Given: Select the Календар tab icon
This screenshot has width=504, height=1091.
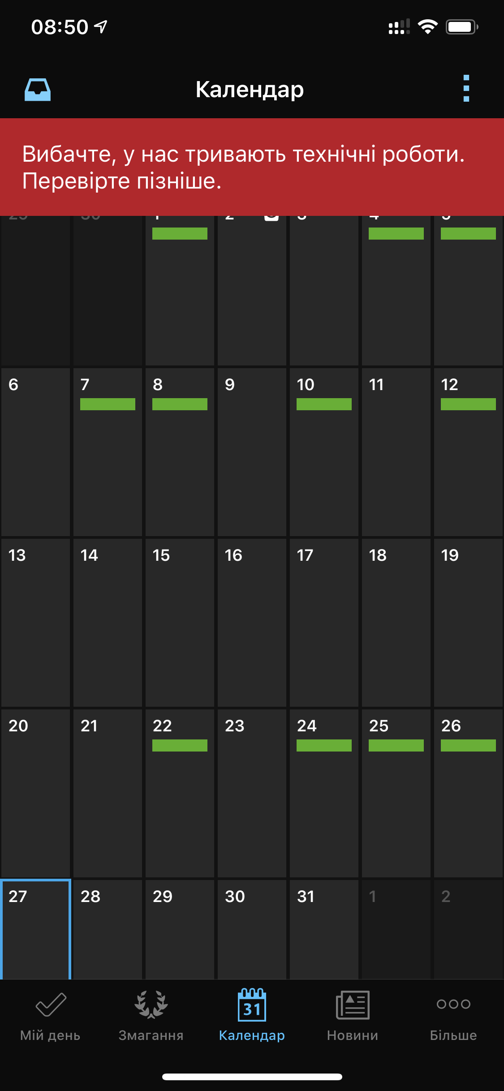Looking at the screenshot, I should [x=252, y=1005].
